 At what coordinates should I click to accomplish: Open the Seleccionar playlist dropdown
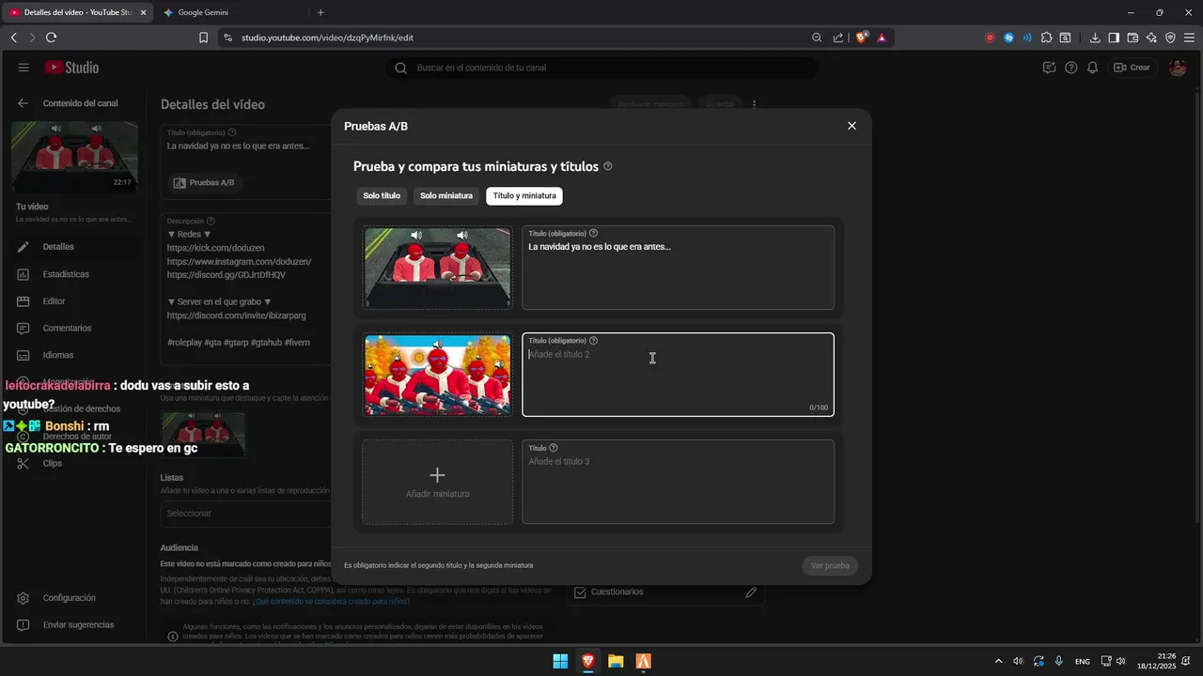(x=246, y=514)
